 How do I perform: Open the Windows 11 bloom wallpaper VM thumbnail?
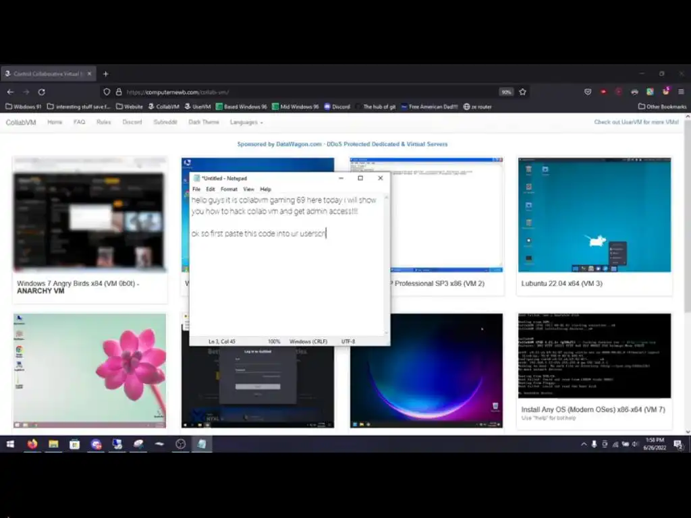coord(426,370)
